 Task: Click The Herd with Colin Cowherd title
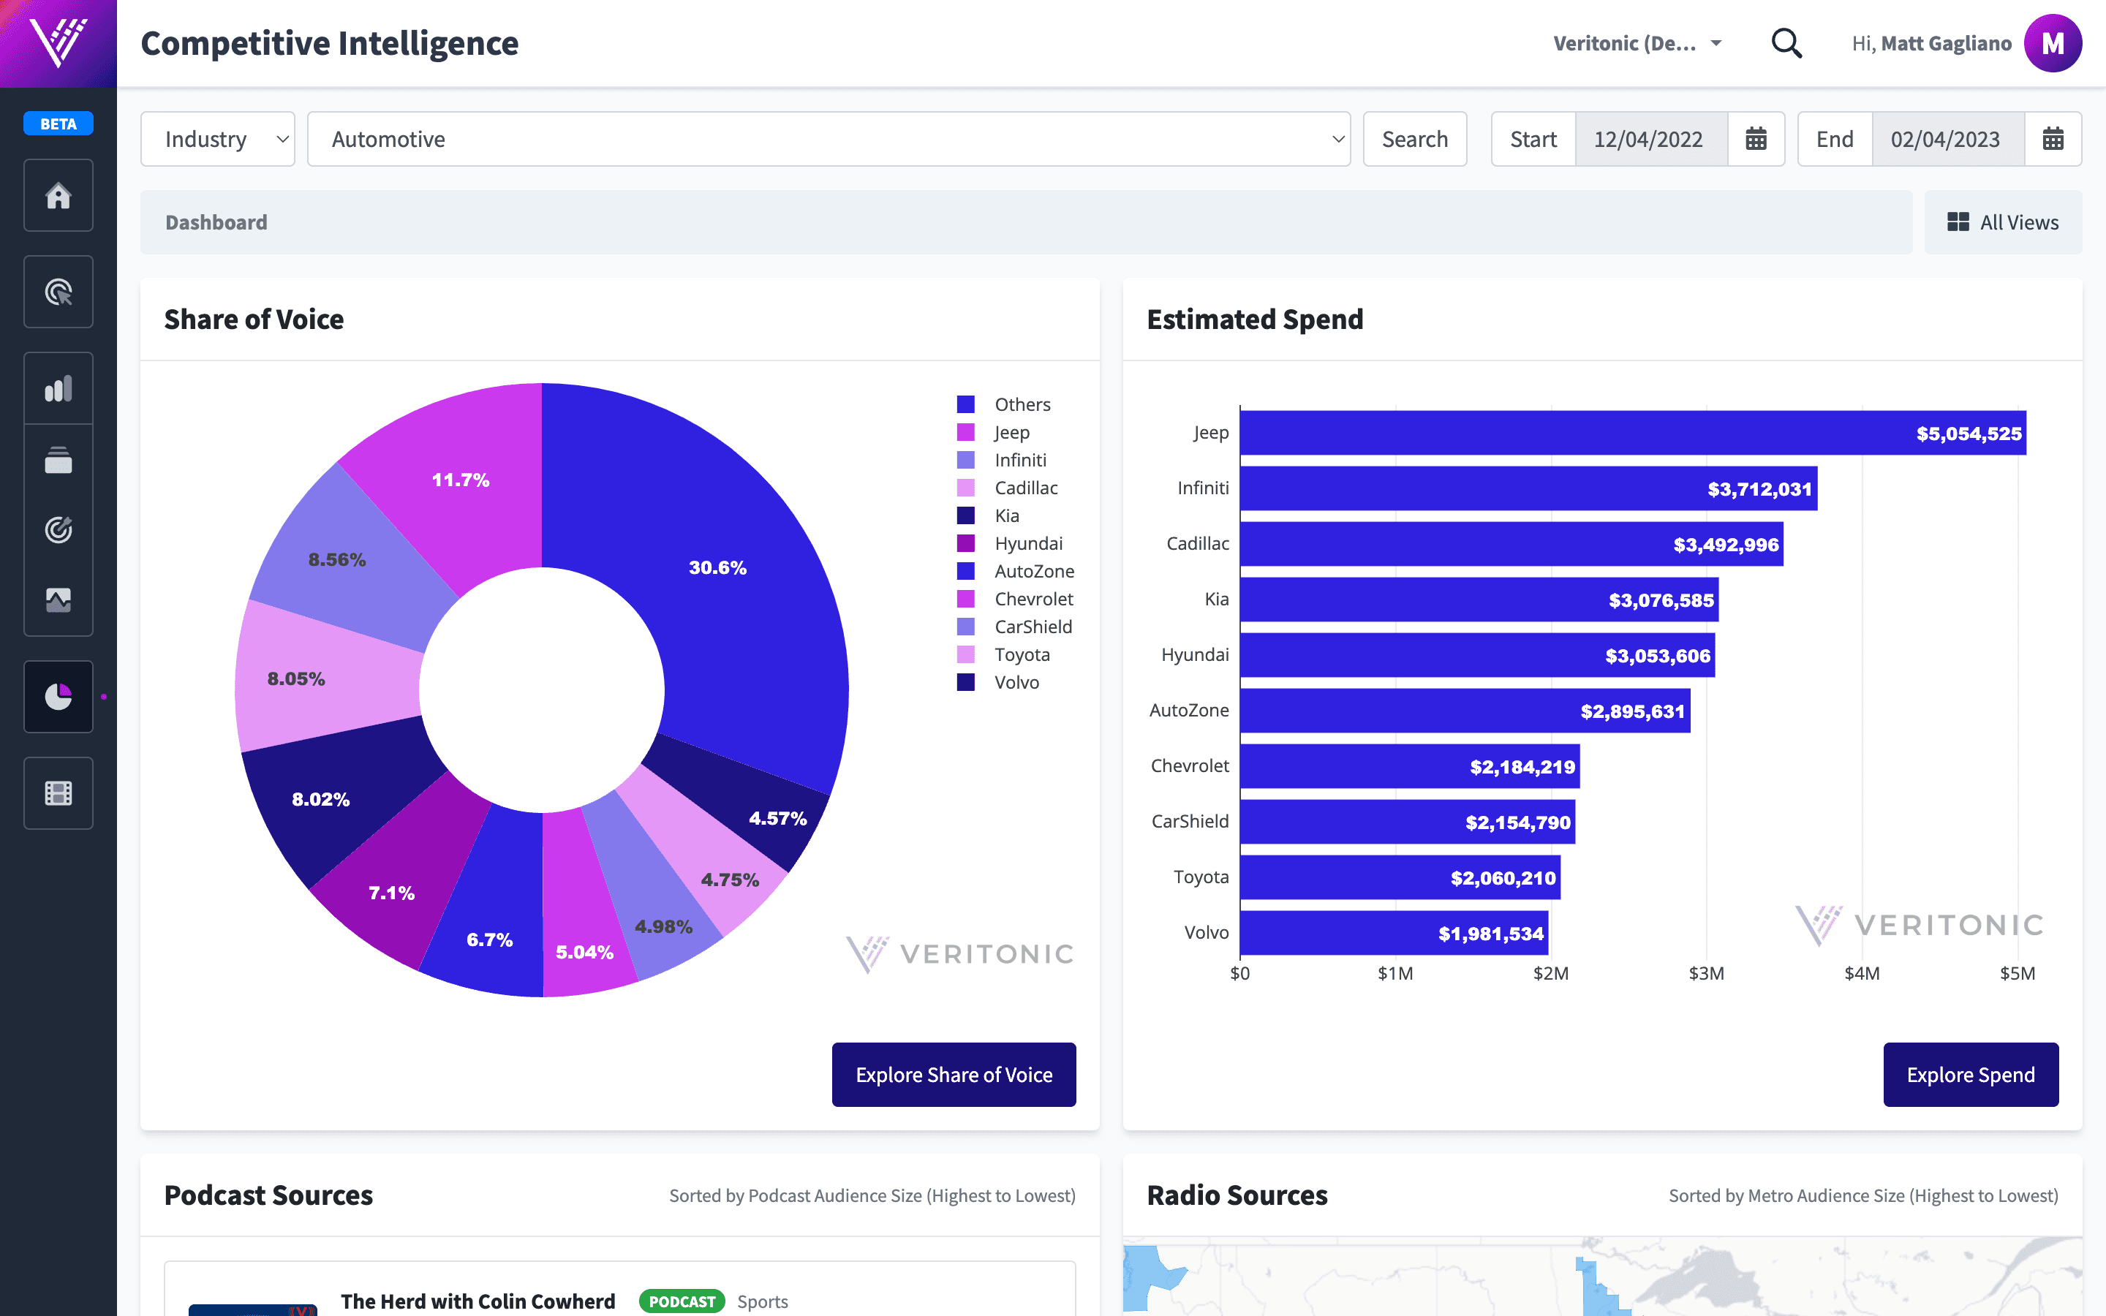coord(478,1301)
